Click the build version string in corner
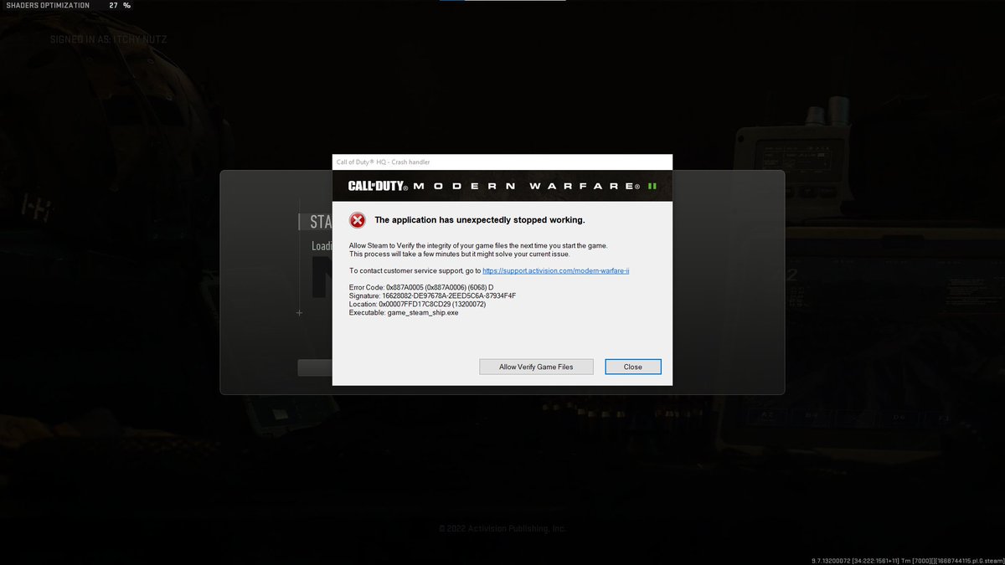The width and height of the screenshot is (1005, 565). [x=908, y=559]
